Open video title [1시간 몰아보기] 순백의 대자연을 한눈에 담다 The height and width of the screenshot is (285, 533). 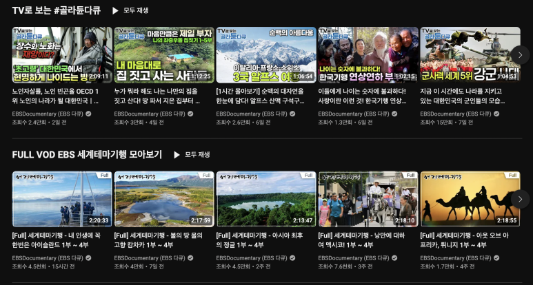(x=261, y=96)
